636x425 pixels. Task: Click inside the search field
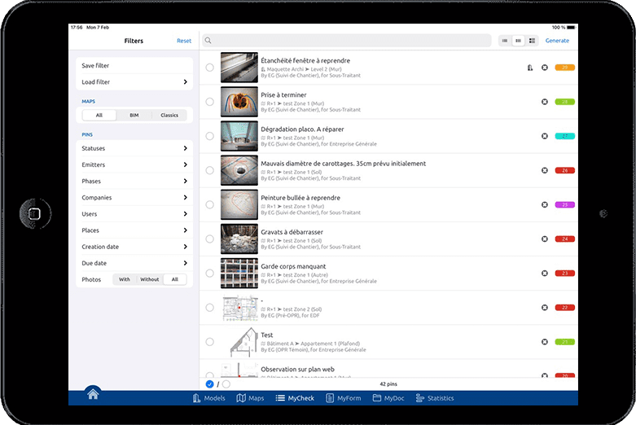pos(347,41)
